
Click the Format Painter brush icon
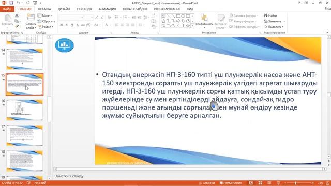click(x=17, y=26)
